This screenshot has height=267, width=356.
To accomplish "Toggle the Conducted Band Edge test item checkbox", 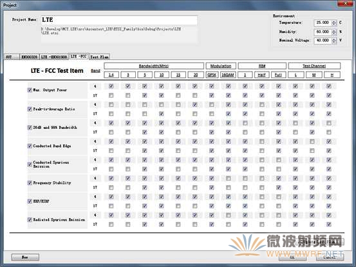I will pyautogui.click(x=30, y=146).
